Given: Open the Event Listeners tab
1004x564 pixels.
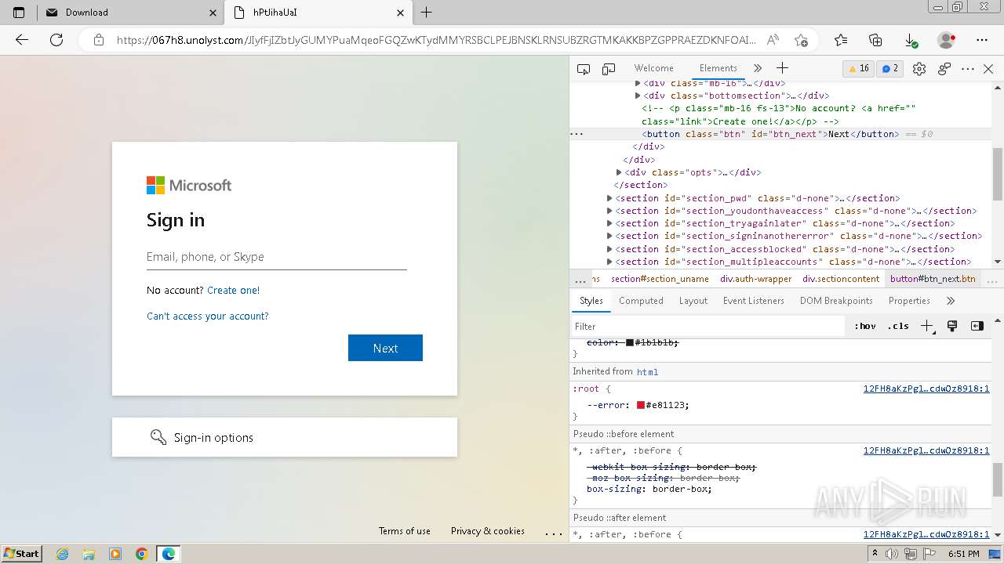Looking at the screenshot, I should (754, 301).
